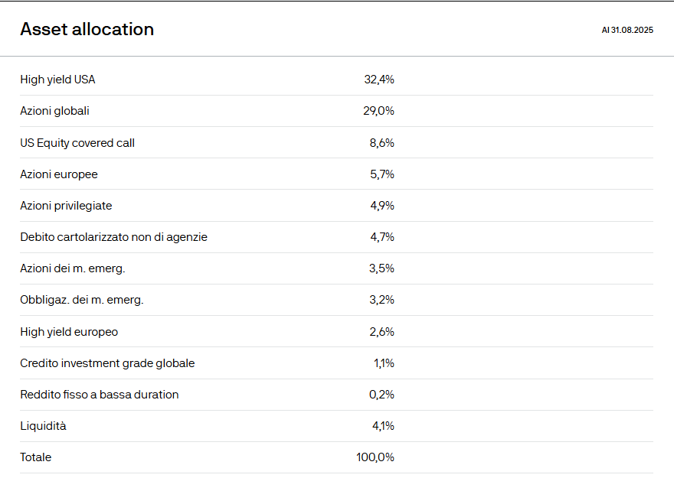This screenshot has height=478, width=674.
Task: Click the 8,6% percentage value
Action: pyautogui.click(x=381, y=143)
